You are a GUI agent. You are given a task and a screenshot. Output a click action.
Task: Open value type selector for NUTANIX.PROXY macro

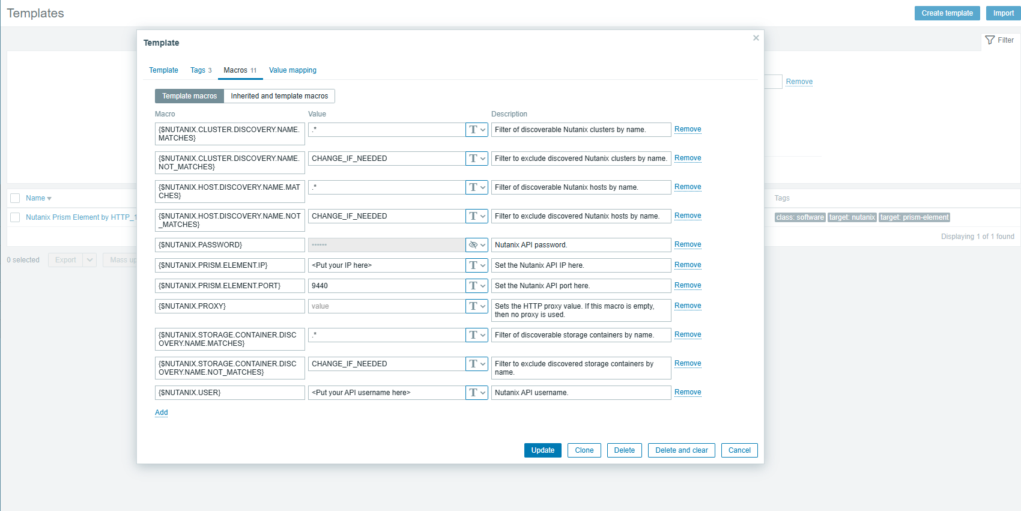pos(477,306)
